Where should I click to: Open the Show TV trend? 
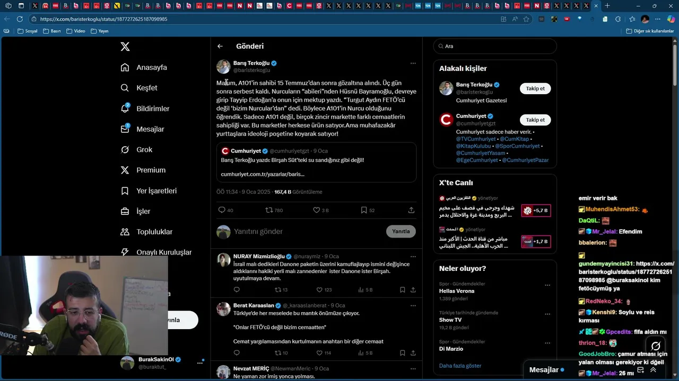click(450, 320)
